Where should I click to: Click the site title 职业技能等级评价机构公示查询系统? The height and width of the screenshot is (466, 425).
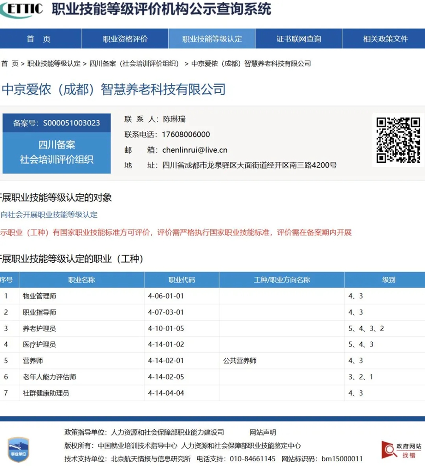[x=161, y=9]
